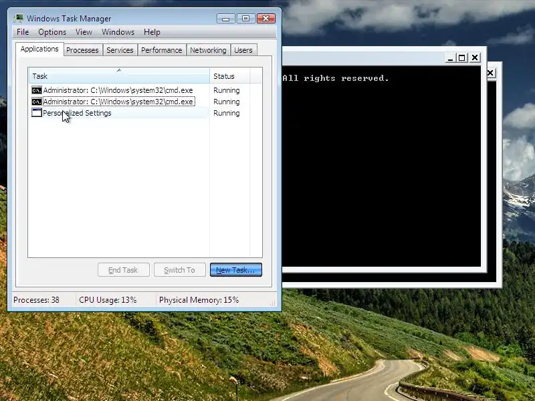Switch to the Applications tab

39,49
